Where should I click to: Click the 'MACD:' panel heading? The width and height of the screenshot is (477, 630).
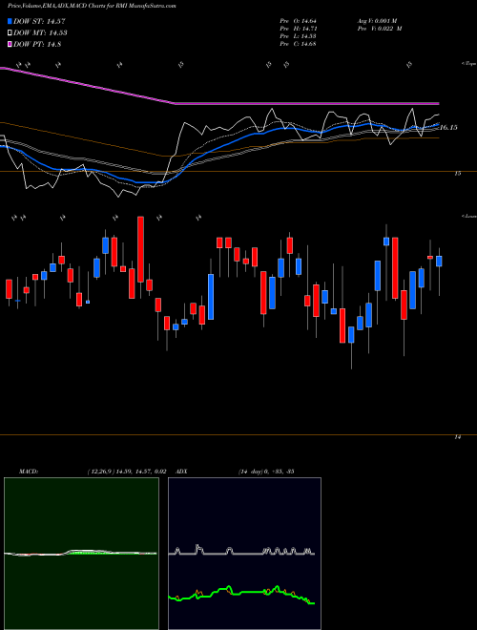coord(29,472)
